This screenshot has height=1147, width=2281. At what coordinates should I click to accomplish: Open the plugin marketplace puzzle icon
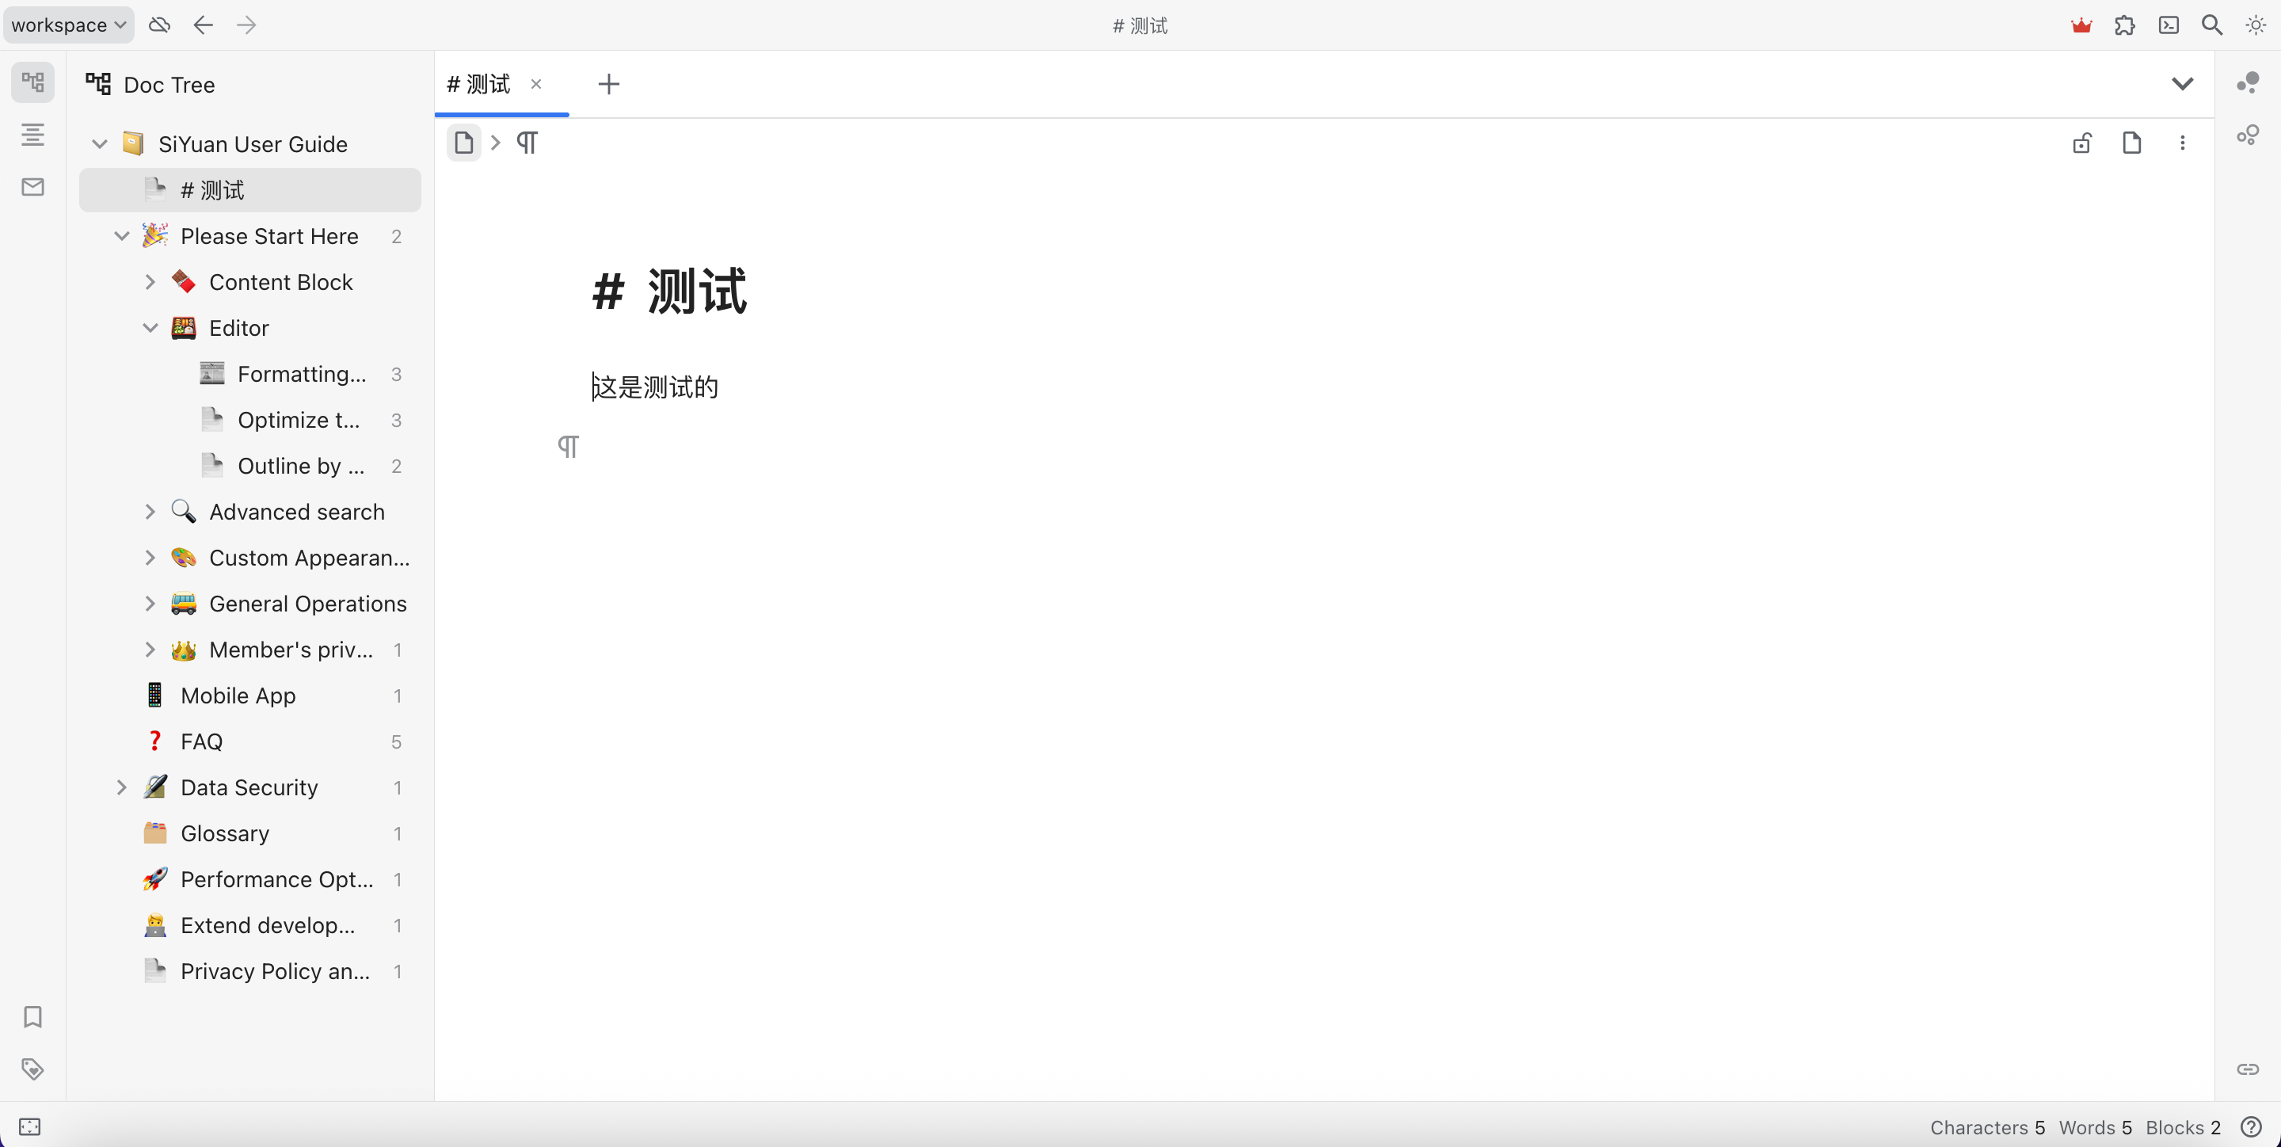[x=2124, y=25]
